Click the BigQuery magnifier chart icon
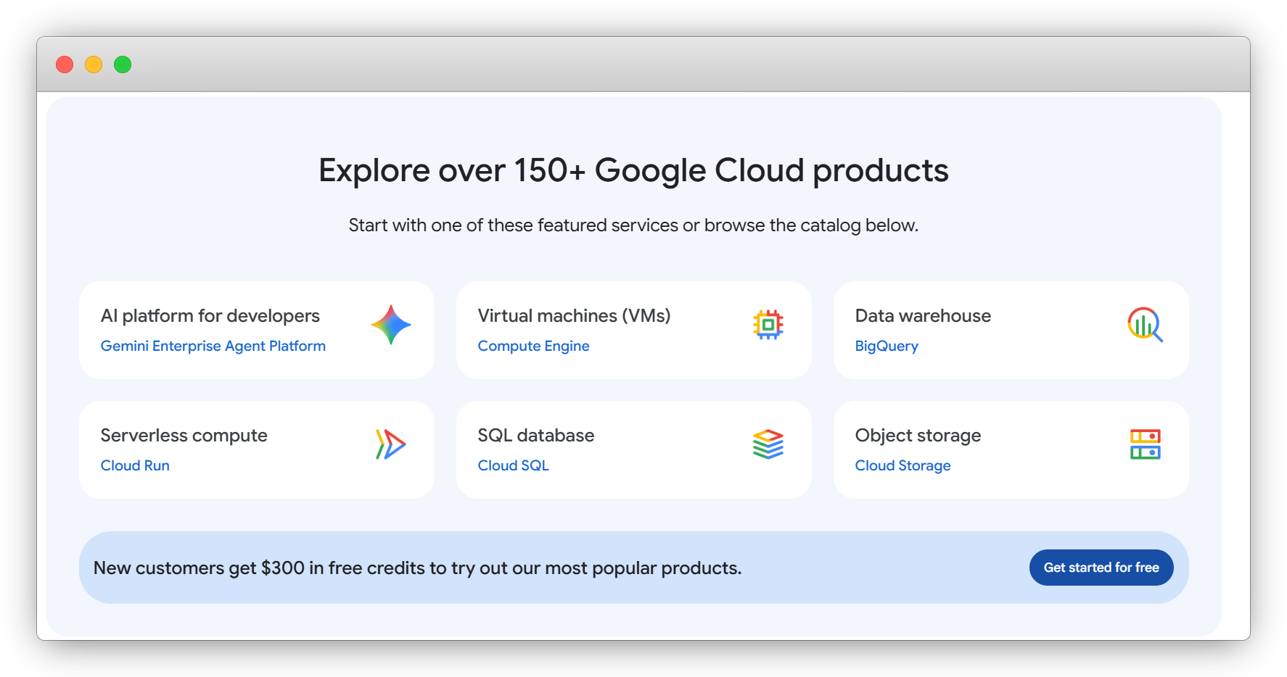 click(1146, 325)
